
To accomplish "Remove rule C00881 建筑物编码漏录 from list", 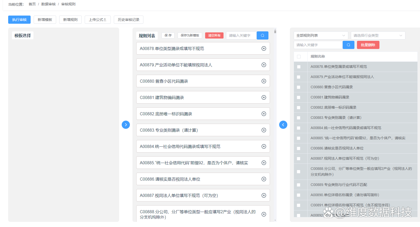I will (x=264, y=97).
